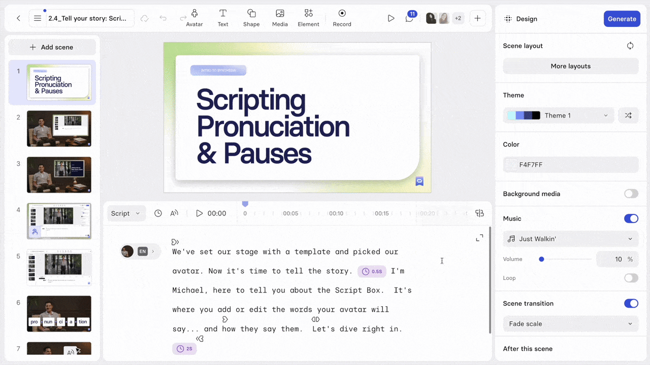
Task: Open the Just Walkin' music dropdown
Action: point(571,239)
